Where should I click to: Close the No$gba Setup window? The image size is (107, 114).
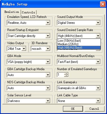point(103,4)
